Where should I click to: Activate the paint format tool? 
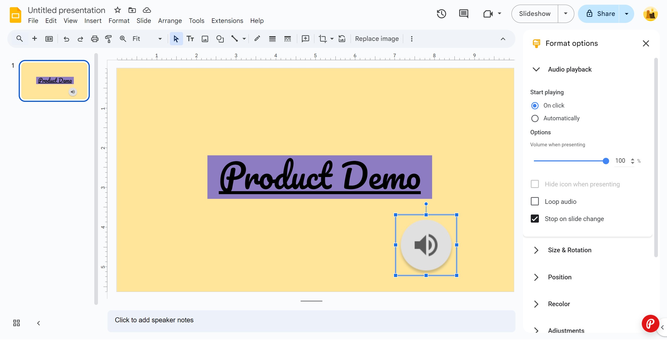click(108, 39)
